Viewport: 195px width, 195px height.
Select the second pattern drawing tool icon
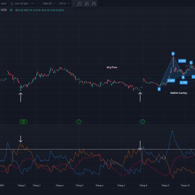point(87,4)
